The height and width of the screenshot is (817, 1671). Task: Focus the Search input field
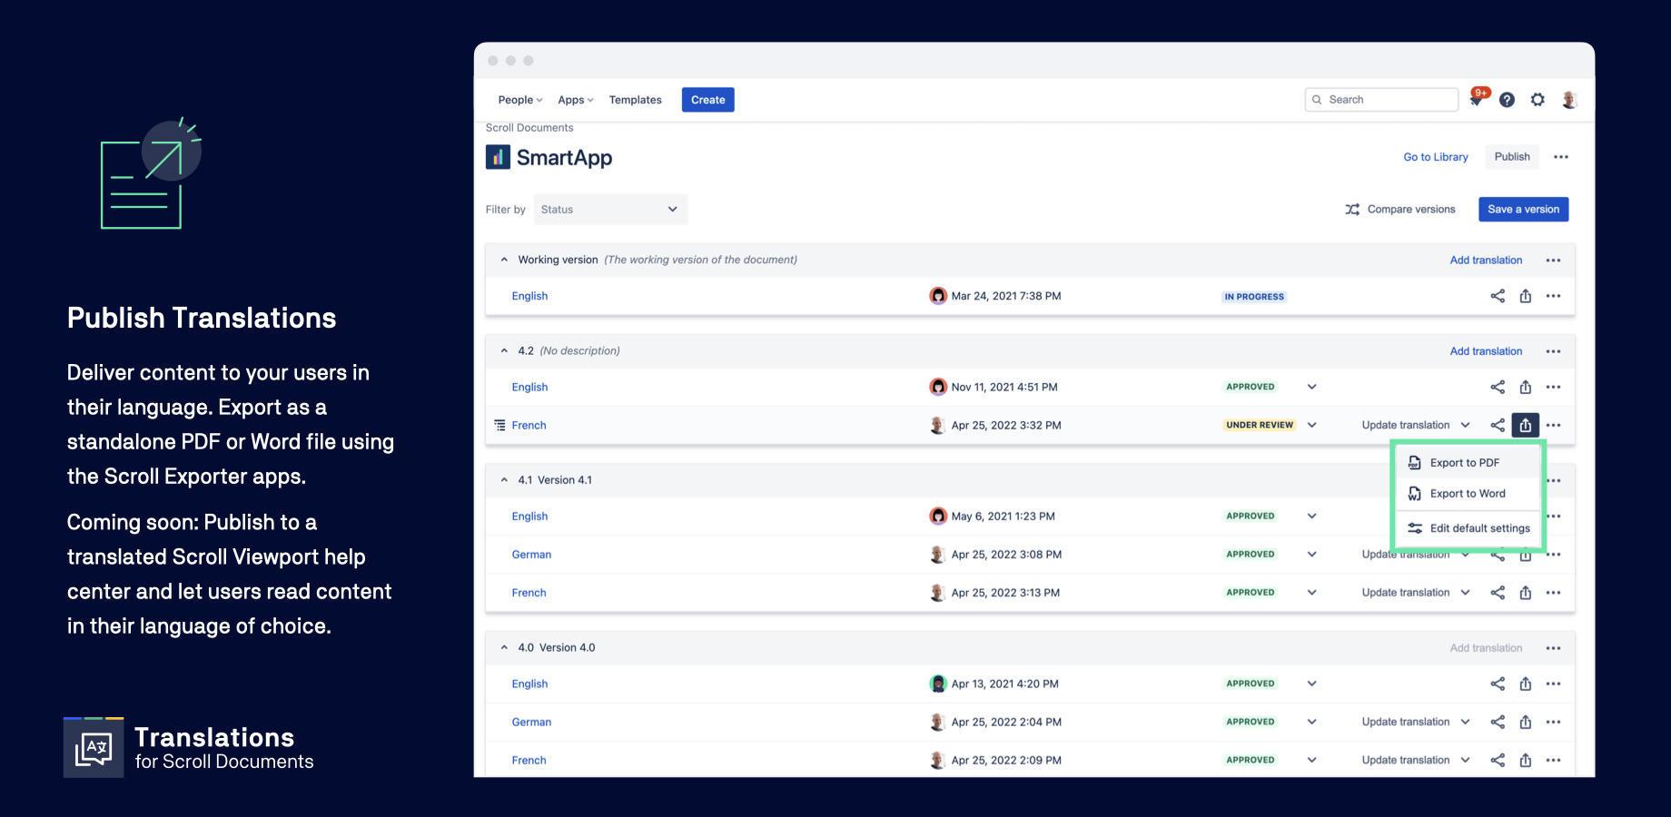[1382, 100]
